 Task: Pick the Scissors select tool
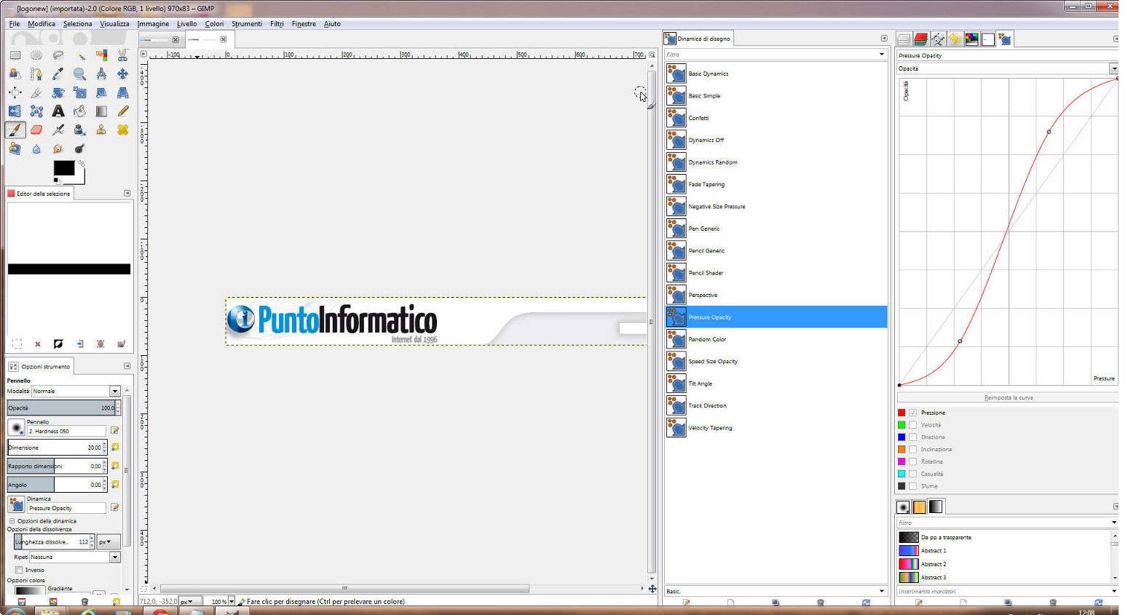coord(122,55)
